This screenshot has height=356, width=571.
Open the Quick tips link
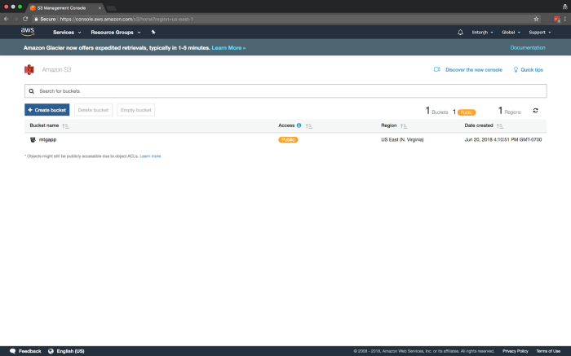click(x=532, y=70)
